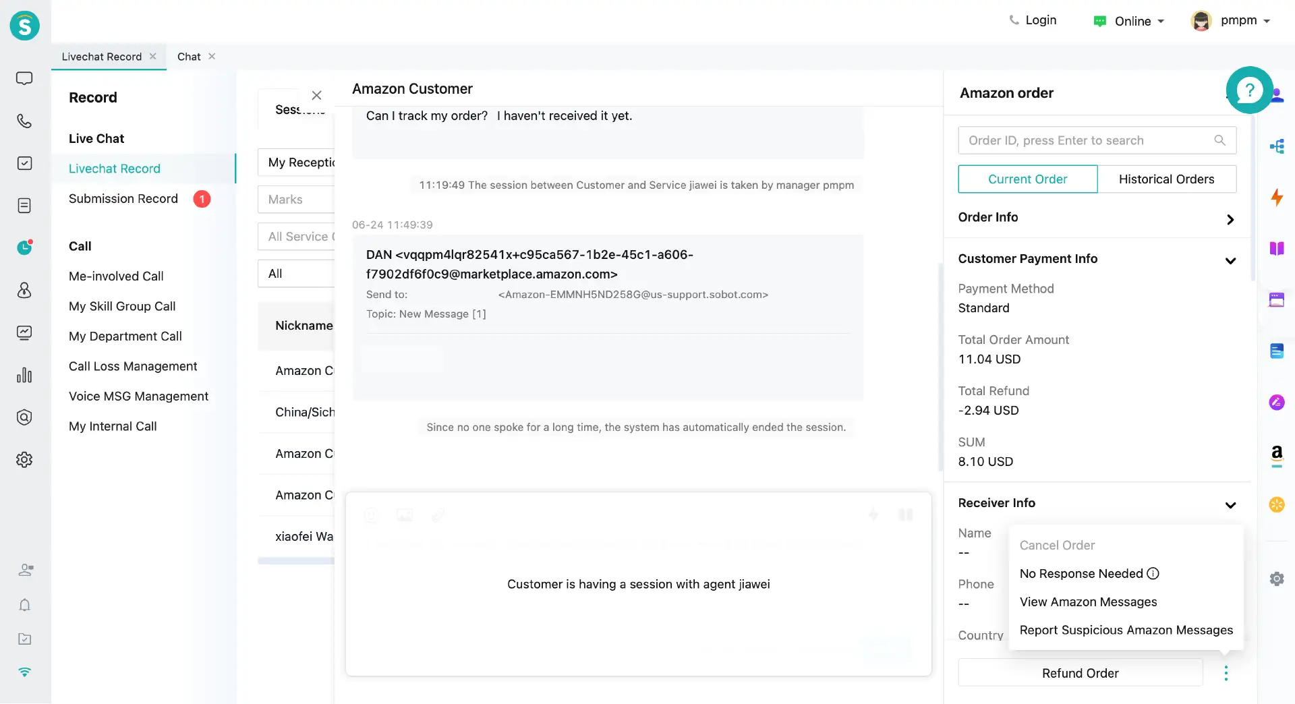This screenshot has width=1295, height=704.
Task: Select the Current Order tab
Action: point(1027,179)
